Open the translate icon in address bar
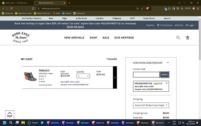The height and width of the screenshot is (126, 201). (x=138, y=9)
